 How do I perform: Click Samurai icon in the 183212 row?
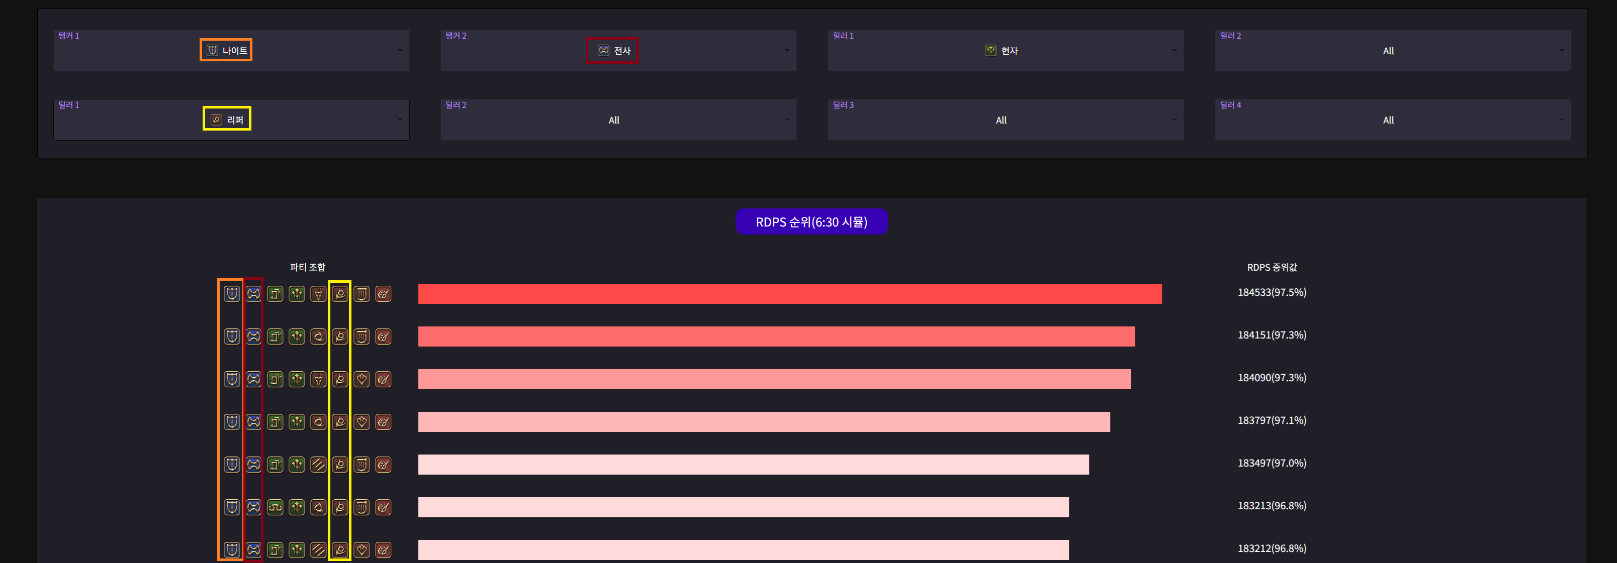(x=318, y=549)
